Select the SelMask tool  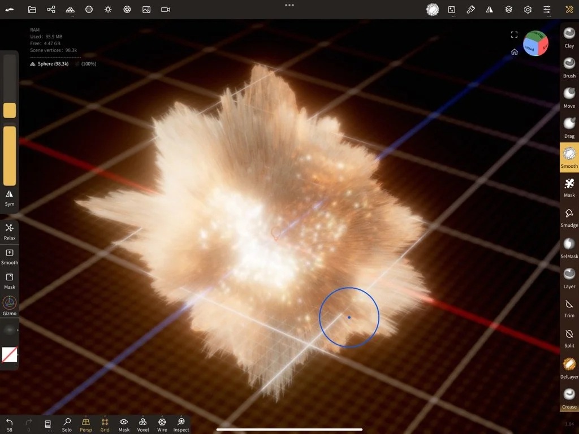tap(569, 248)
